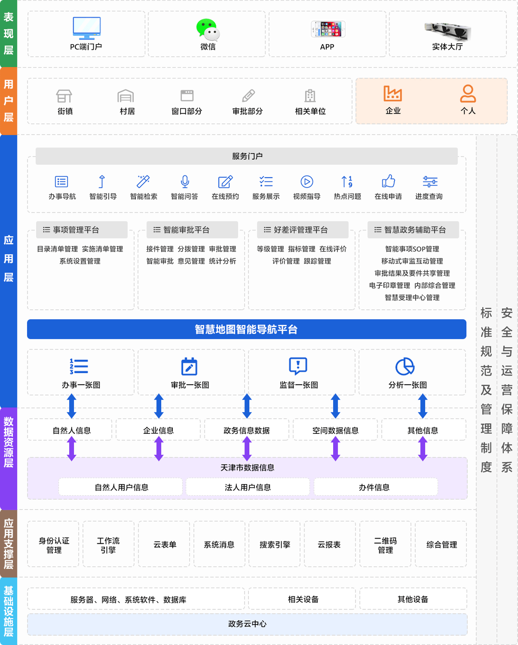Image resolution: width=518 pixels, height=645 pixels.
Task: Click the 二维码管理 box
Action: (385, 544)
